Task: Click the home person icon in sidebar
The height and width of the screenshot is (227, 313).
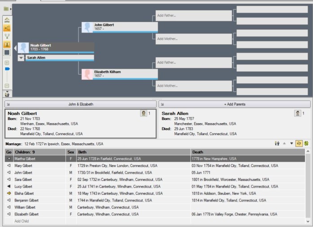Action: click(x=7, y=20)
